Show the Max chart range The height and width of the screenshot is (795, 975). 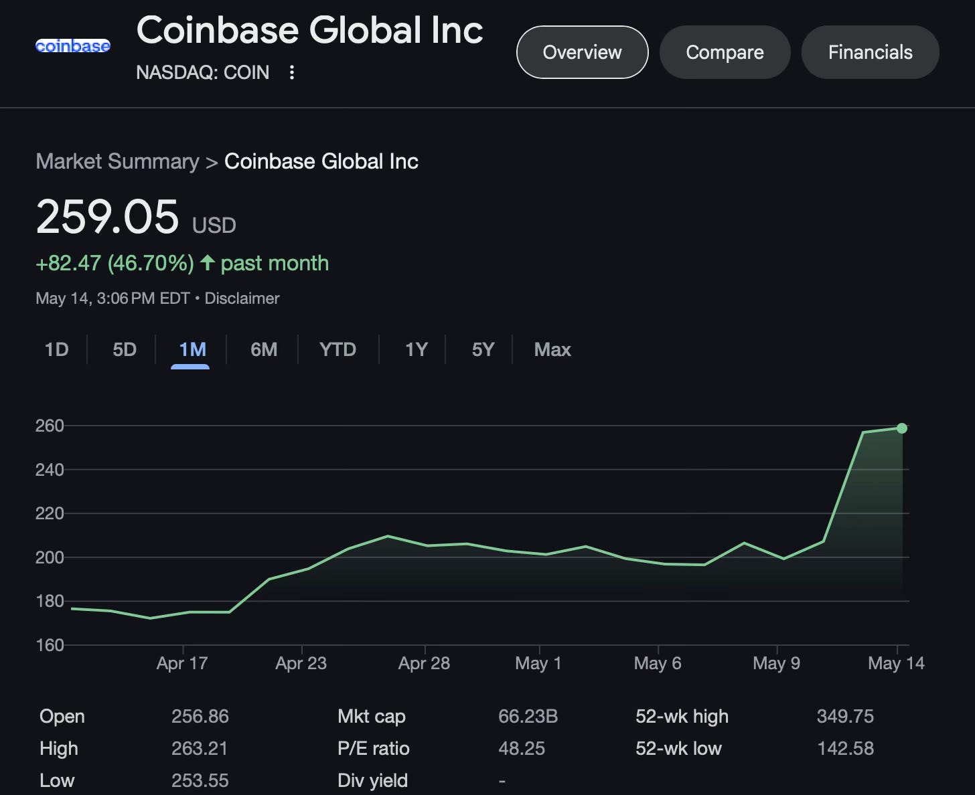552,349
